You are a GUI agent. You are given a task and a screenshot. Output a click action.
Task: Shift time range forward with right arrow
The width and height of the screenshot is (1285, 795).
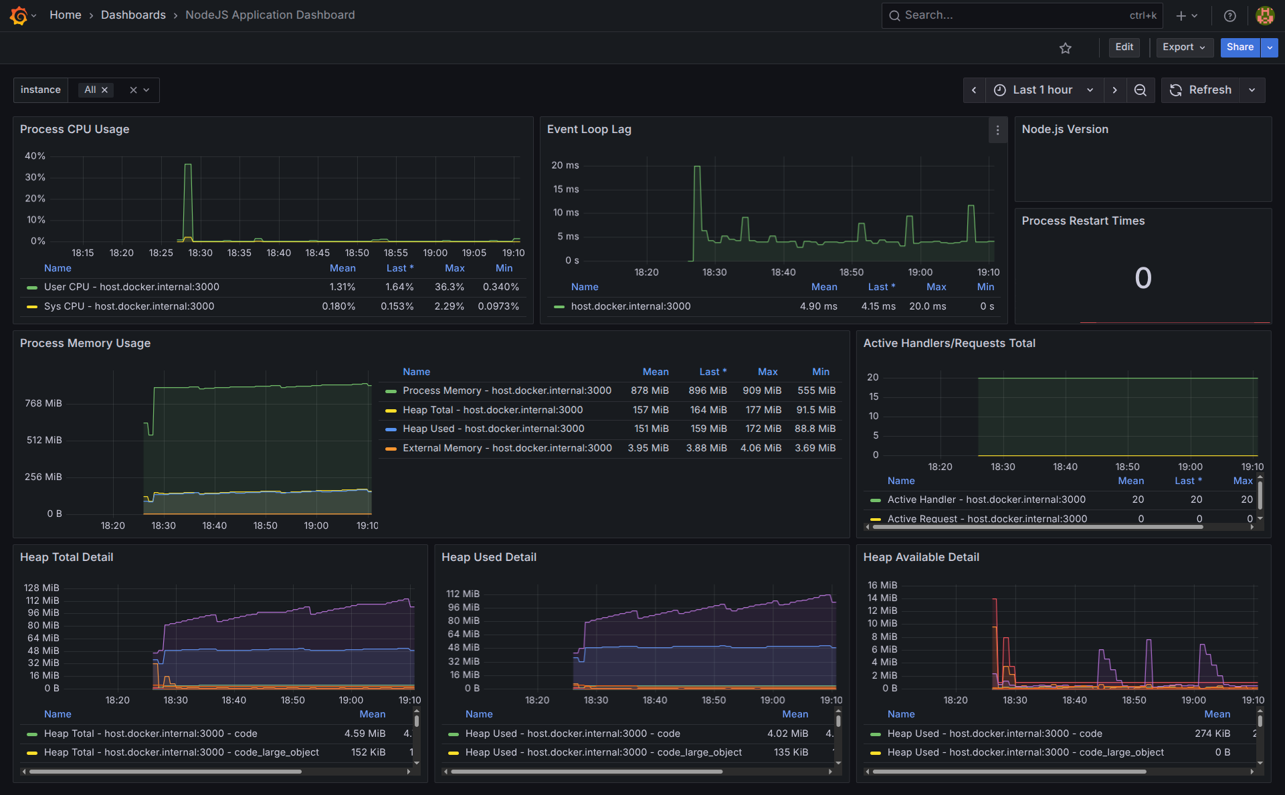pyautogui.click(x=1114, y=90)
